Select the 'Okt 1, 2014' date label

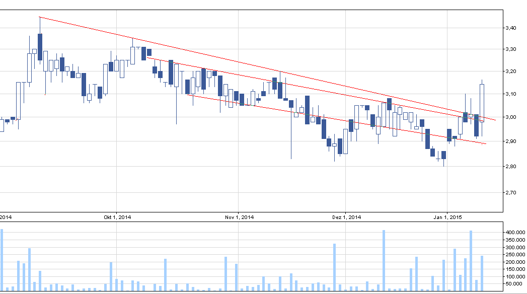pyautogui.click(x=117, y=217)
